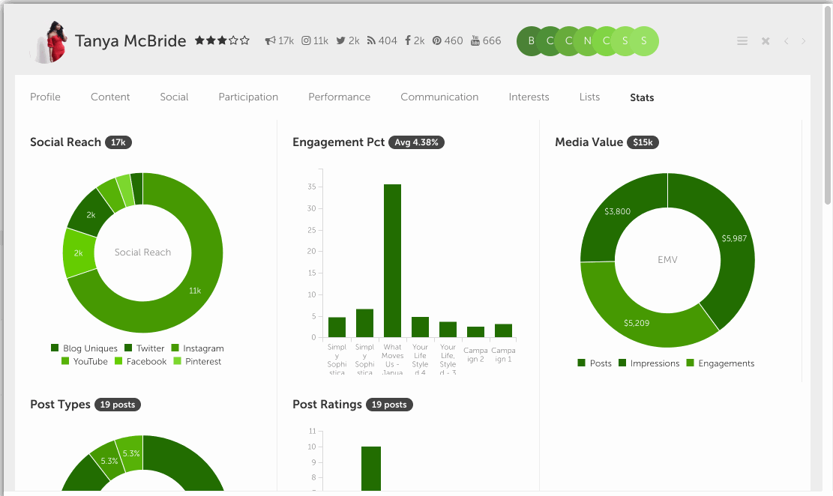
Task: Click the 19 posts badge beside Post Types
Action: point(118,405)
